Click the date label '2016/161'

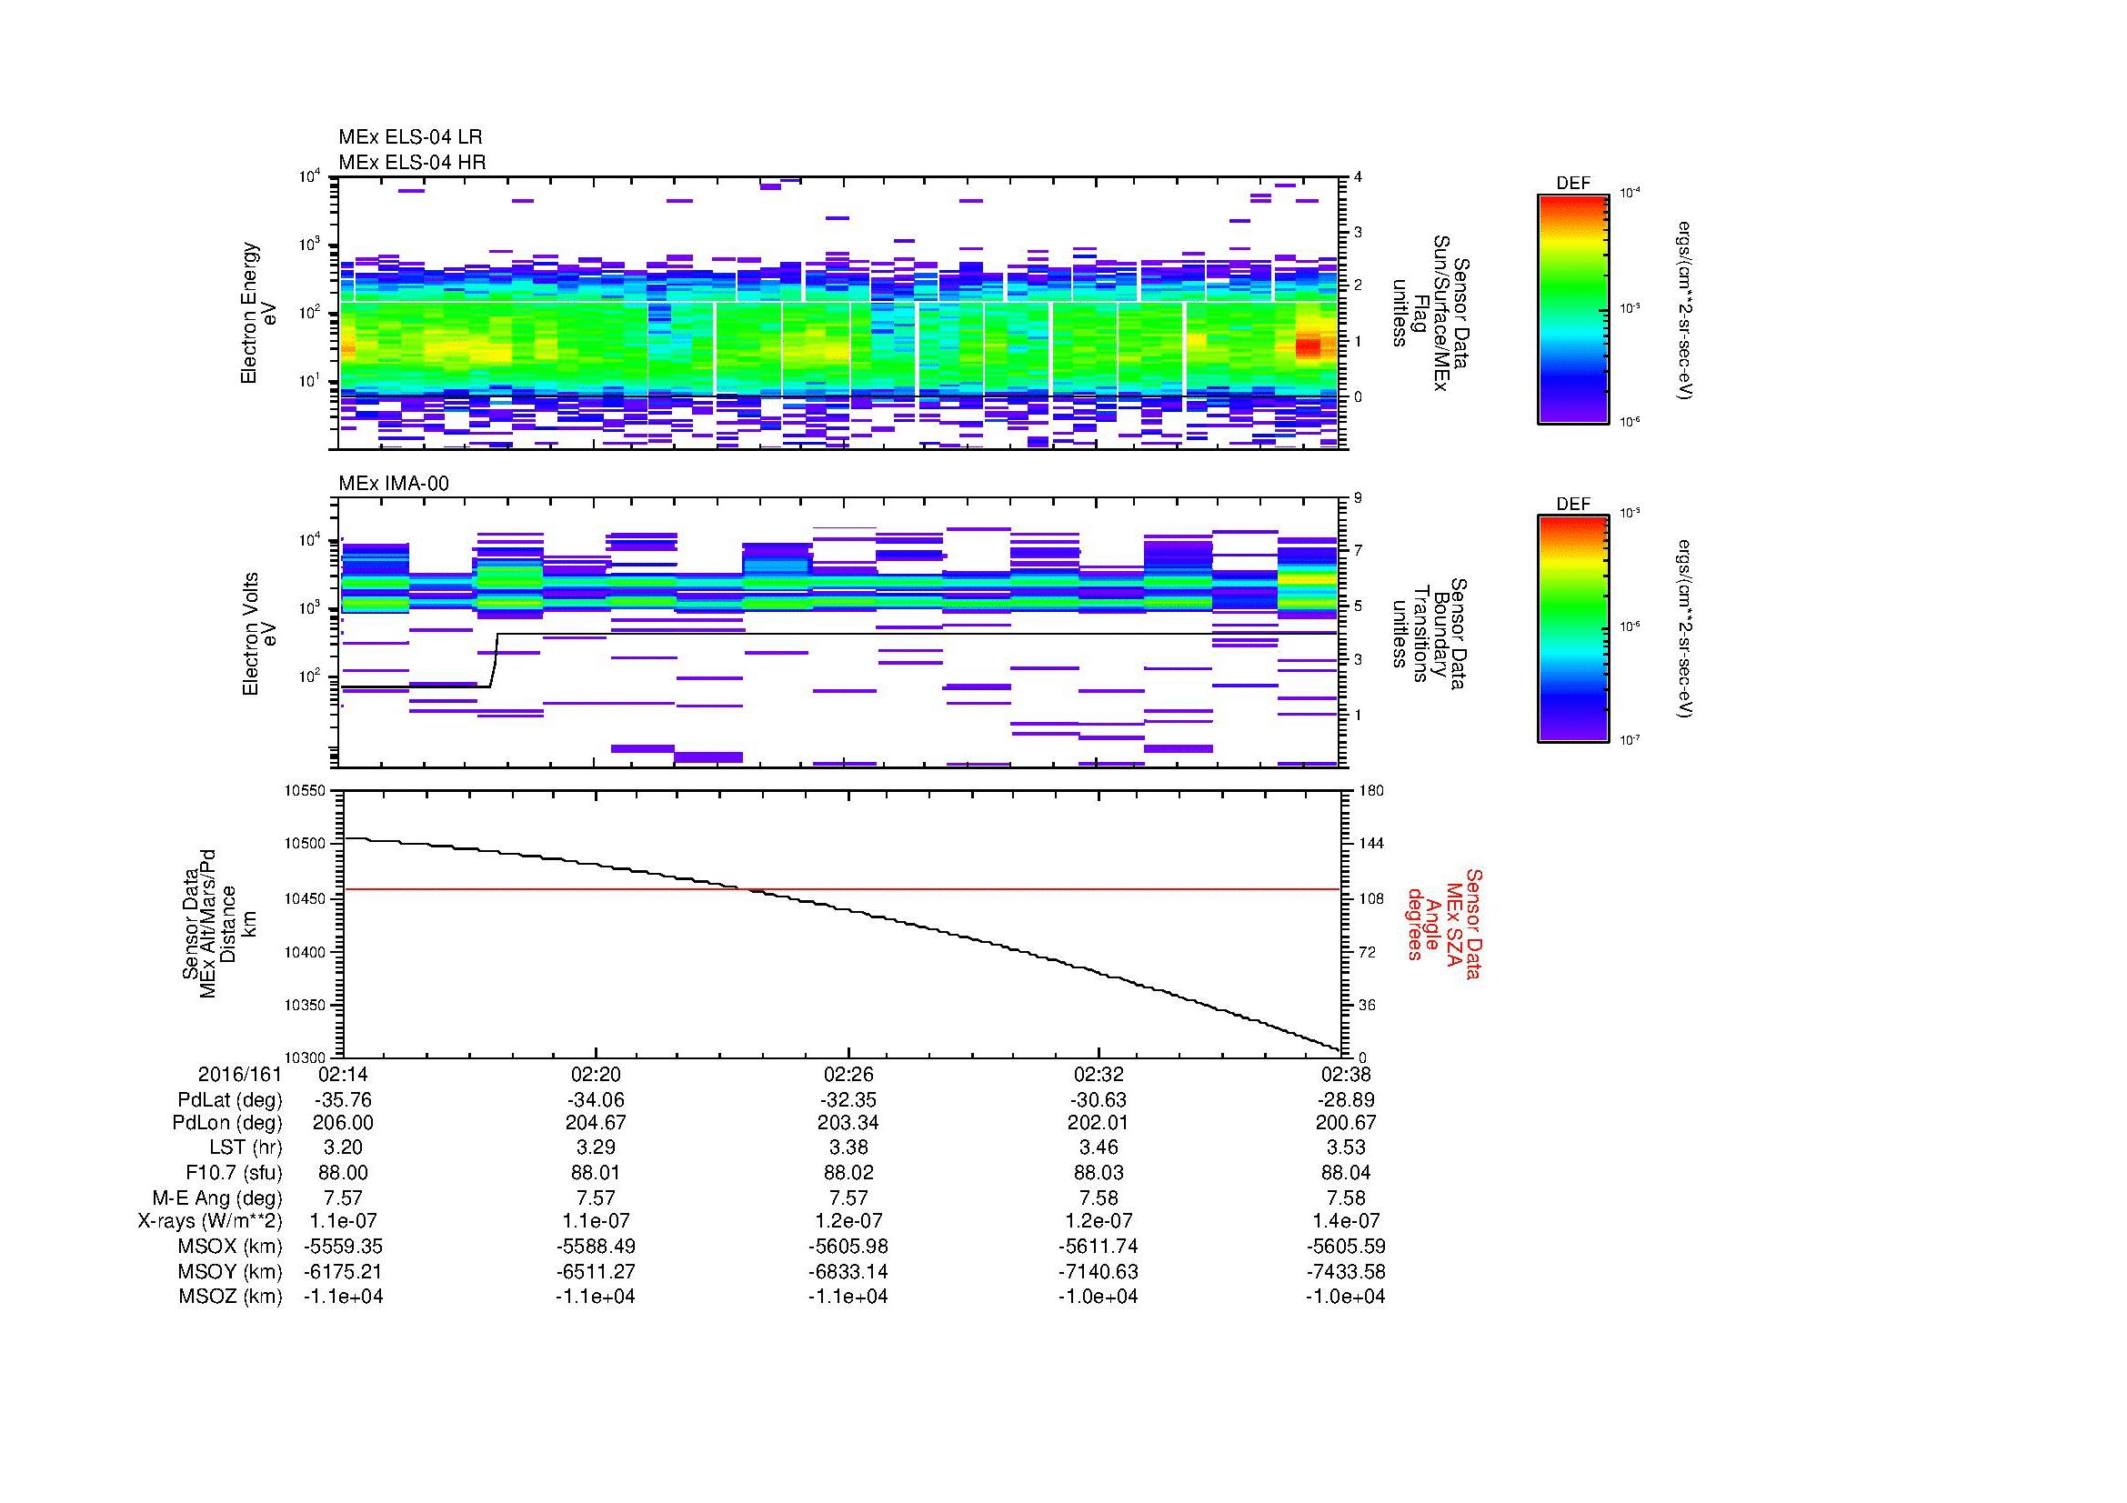pyautogui.click(x=240, y=1074)
